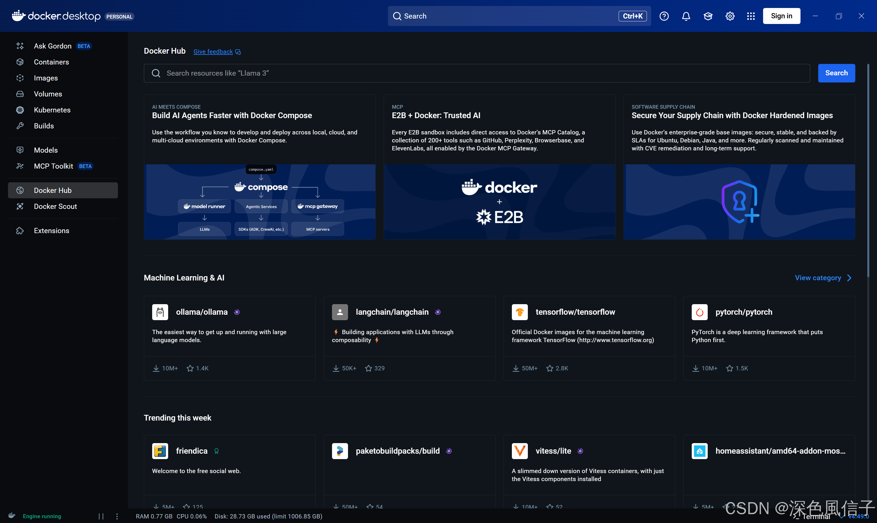Viewport: 877px width, 523px height.
Task: Click View category for Machine Learning & AI
Action: [823, 278]
